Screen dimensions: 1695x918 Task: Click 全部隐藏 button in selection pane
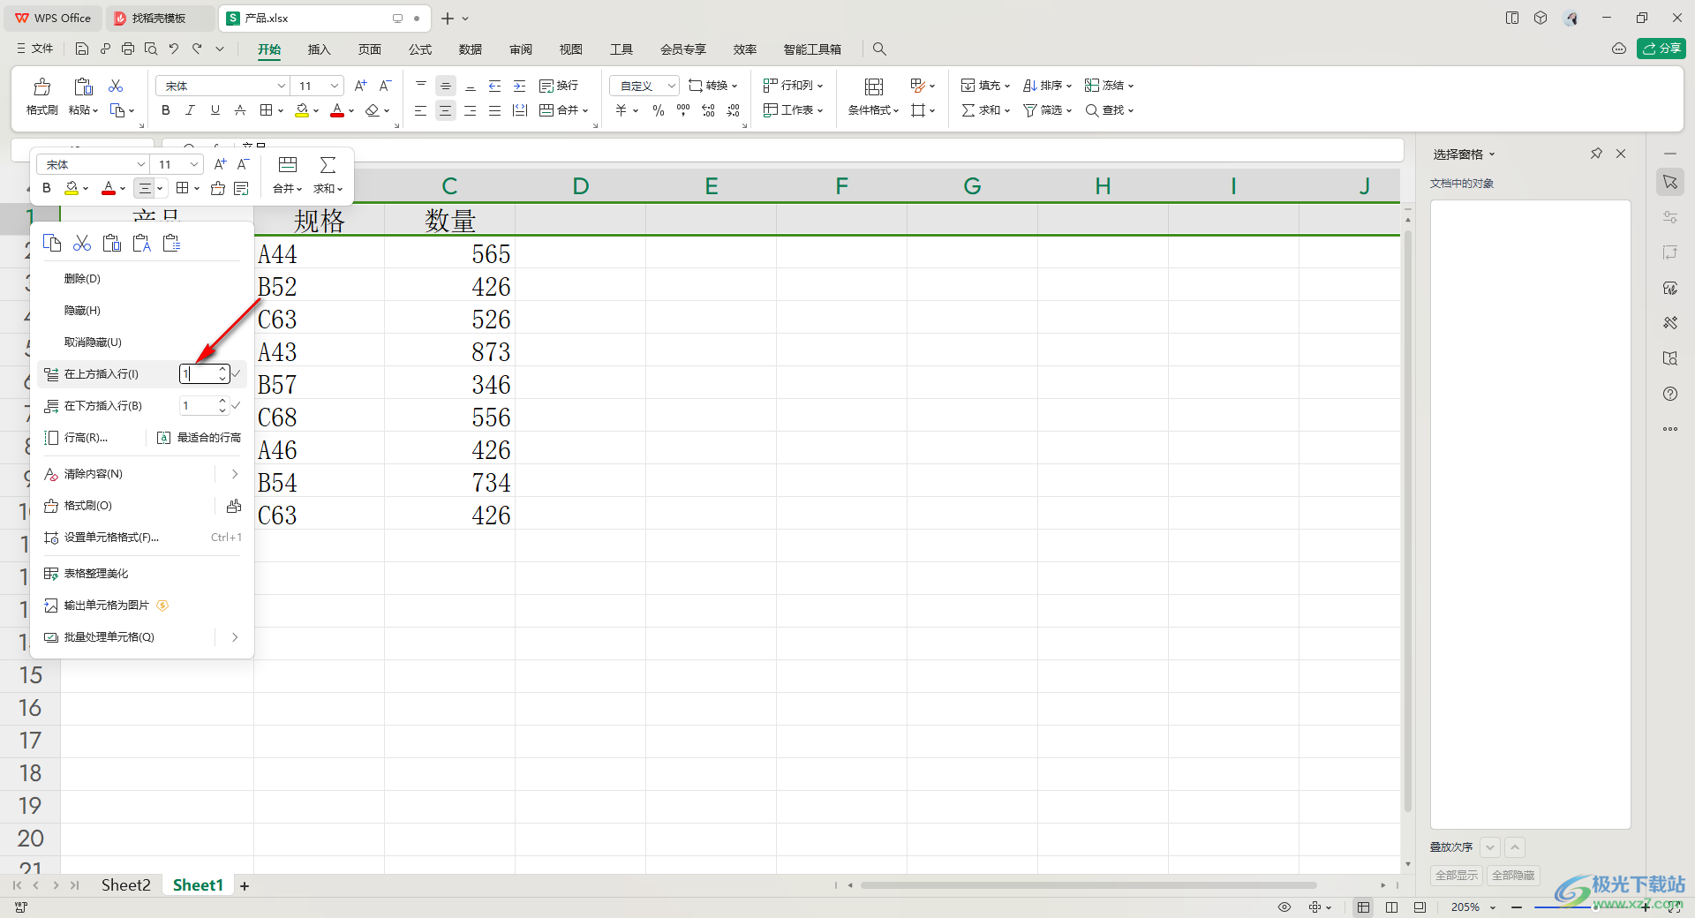coord(1513,876)
